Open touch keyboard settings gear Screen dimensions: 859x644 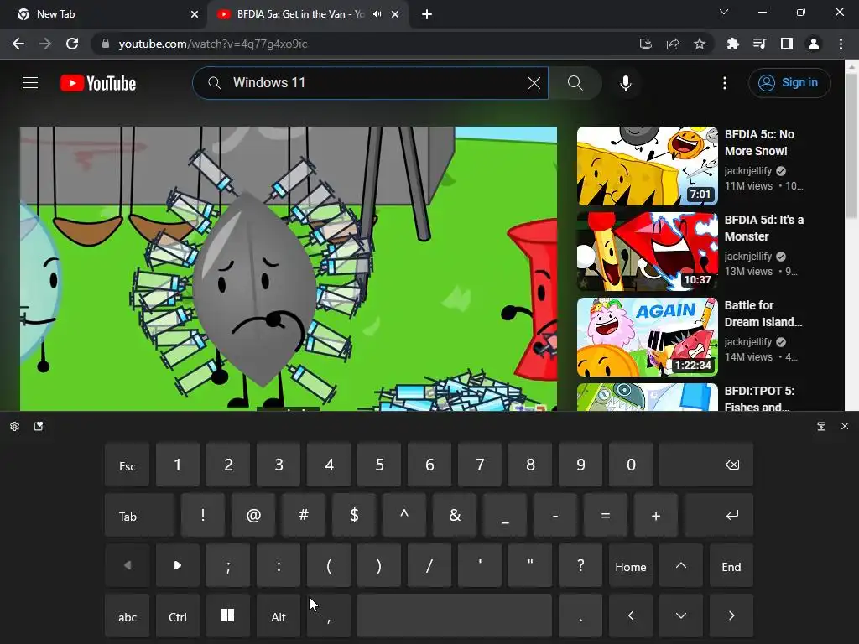pos(15,426)
